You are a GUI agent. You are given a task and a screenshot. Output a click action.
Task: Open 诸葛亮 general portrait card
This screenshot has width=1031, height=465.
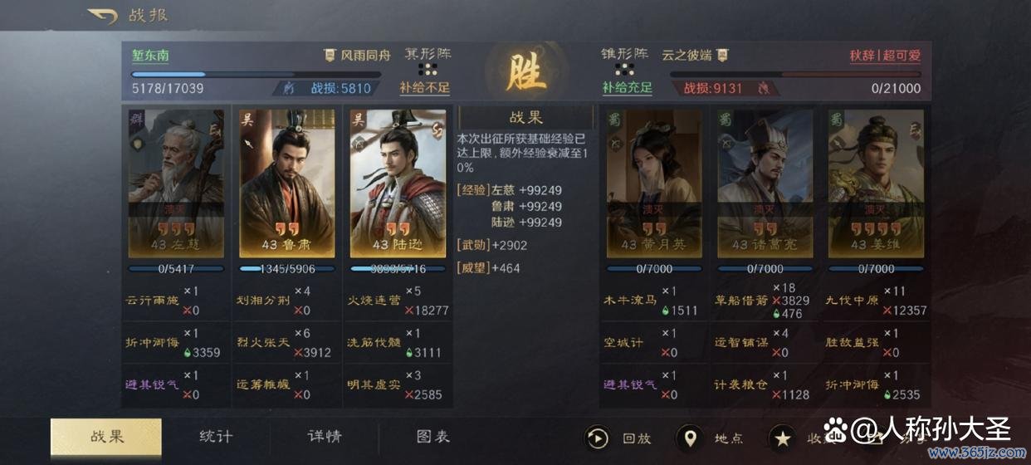[765, 184]
